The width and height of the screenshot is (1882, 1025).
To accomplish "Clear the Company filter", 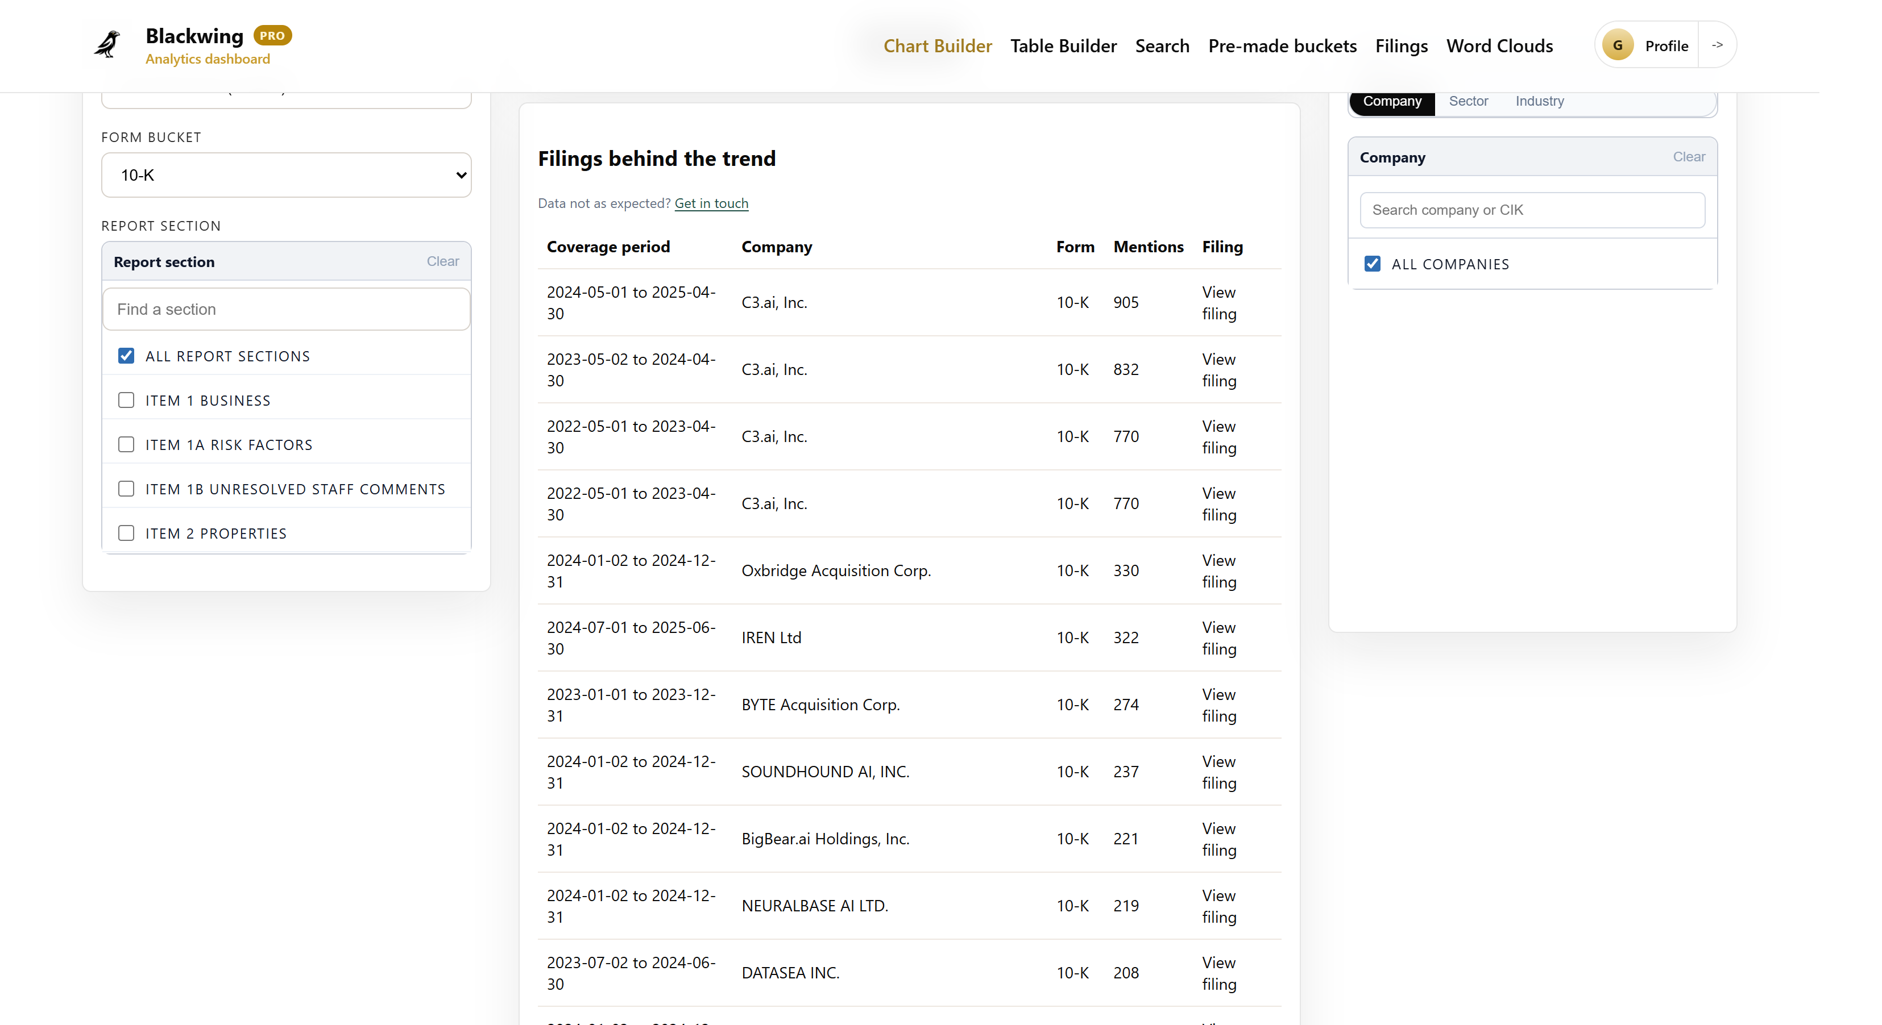I will (1688, 157).
